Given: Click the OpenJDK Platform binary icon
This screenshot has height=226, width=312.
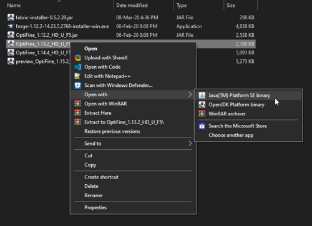Looking at the screenshot, I should (x=202, y=104).
